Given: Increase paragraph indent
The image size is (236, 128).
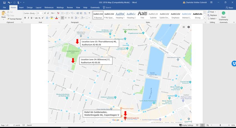Looking at the screenshot, I should (x=81, y=13).
